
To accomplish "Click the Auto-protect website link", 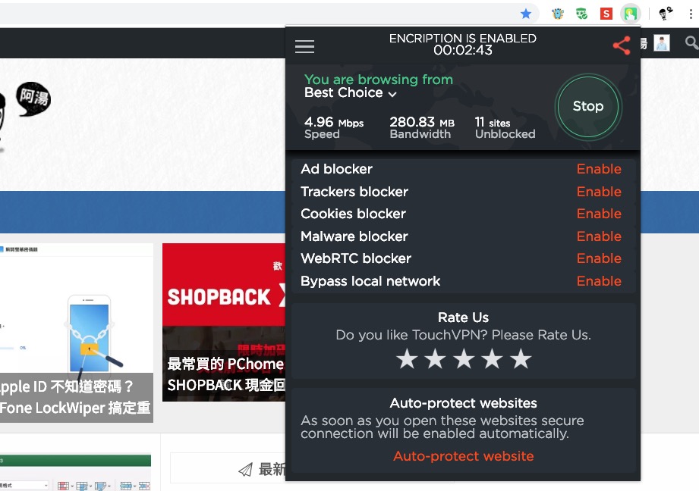I will (463, 456).
